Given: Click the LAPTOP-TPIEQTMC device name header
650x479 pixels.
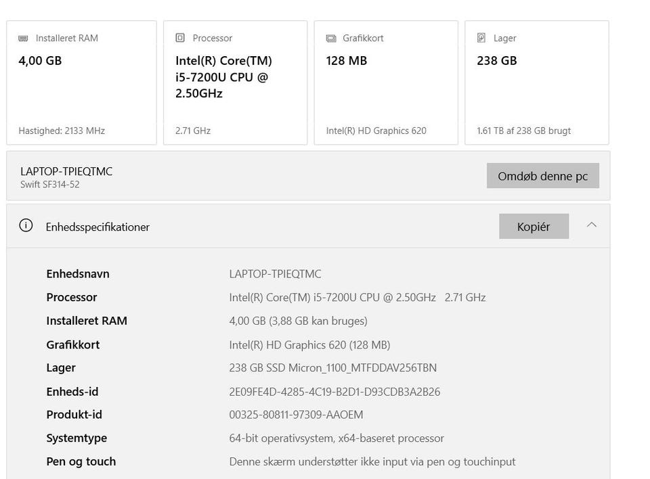Looking at the screenshot, I should [x=66, y=171].
